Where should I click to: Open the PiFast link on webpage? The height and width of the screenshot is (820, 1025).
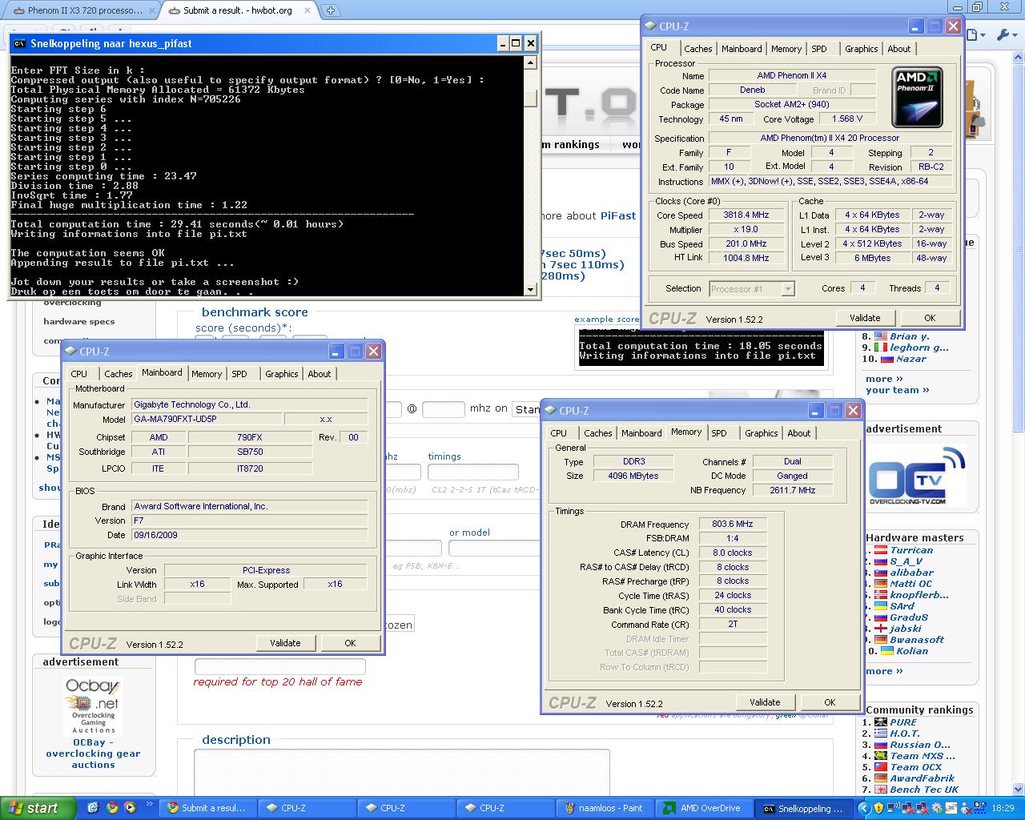[618, 215]
